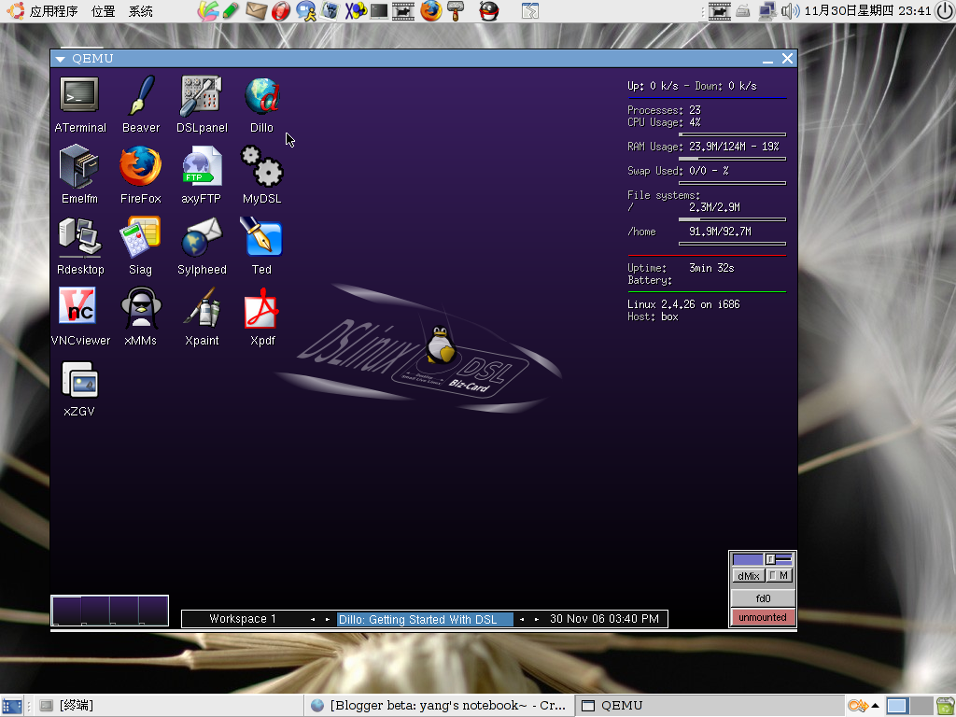Open the 位置 places menu
The width and height of the screenshot is (956, 717).
[x=103, y=11]
